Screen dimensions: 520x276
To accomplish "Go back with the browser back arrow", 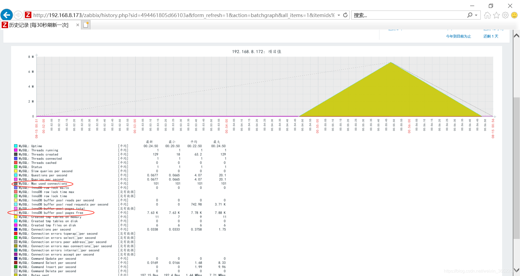I will 7,15.
